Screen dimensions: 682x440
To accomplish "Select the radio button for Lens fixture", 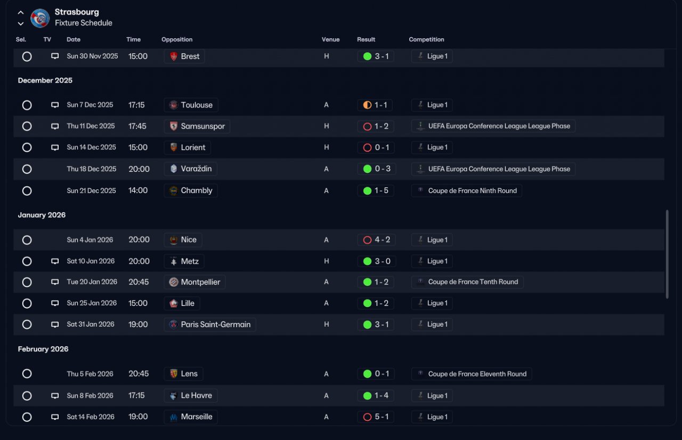I will pyautogui.click(x=27, y=374).
